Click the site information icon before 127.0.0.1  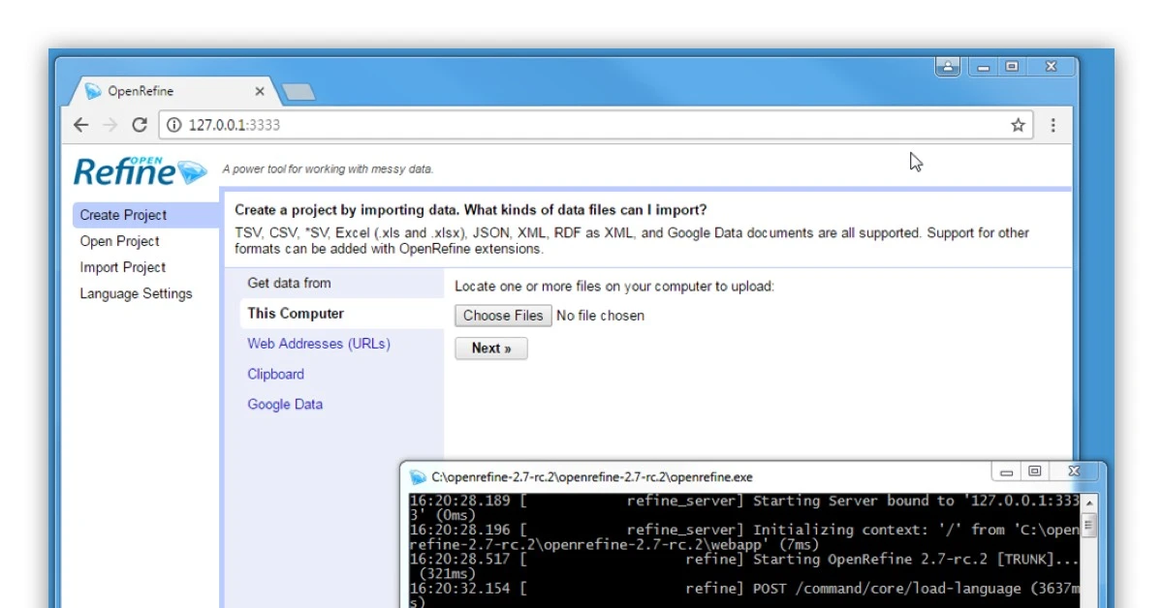[x=173, y=125]
